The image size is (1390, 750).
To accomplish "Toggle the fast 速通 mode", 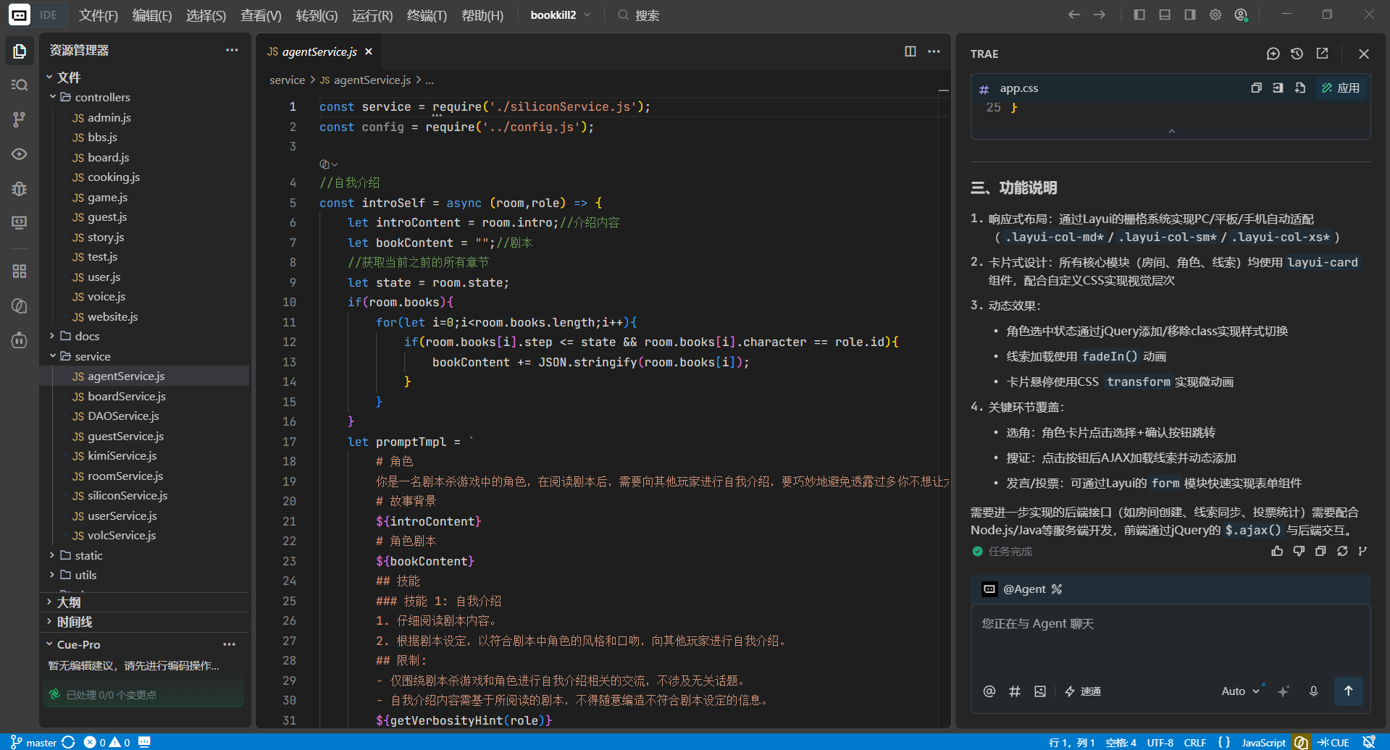I will coord(1083,691).
